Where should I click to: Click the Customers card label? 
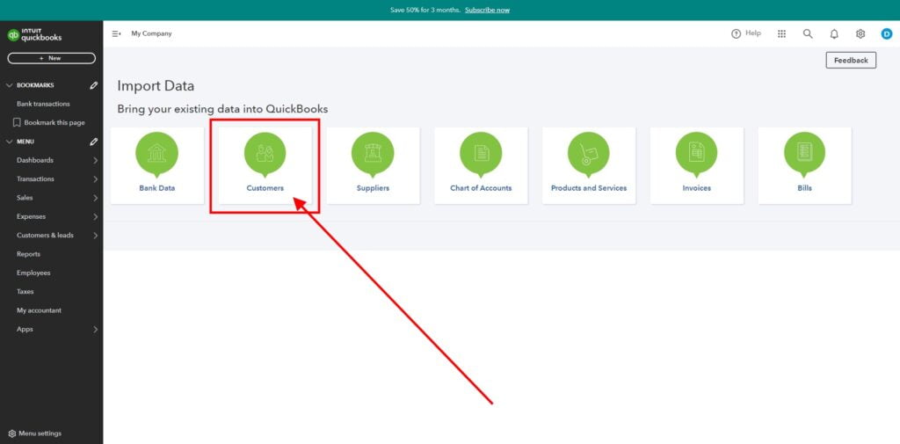tap(265, 188)
